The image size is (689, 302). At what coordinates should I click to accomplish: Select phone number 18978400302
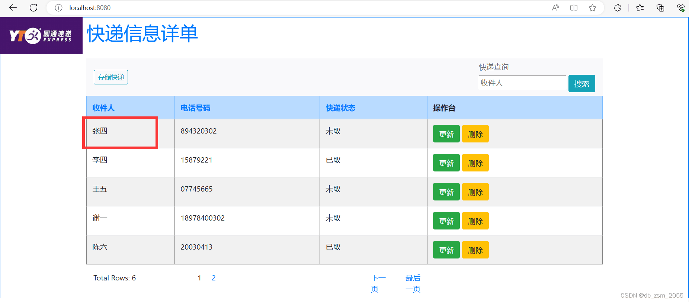(203, 218)
